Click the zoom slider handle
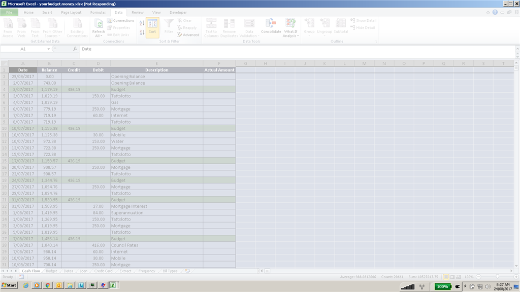 tap(497, 277)
